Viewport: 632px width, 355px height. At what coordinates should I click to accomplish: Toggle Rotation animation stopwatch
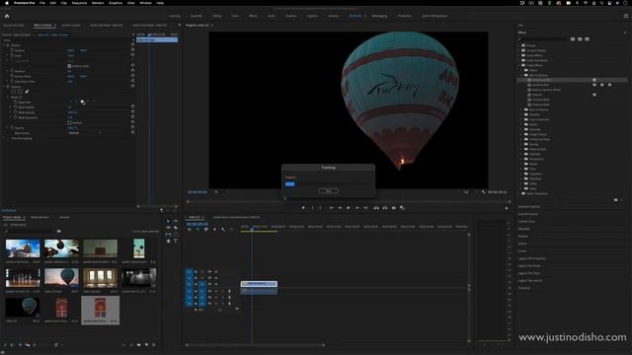(x=12, y=71)
